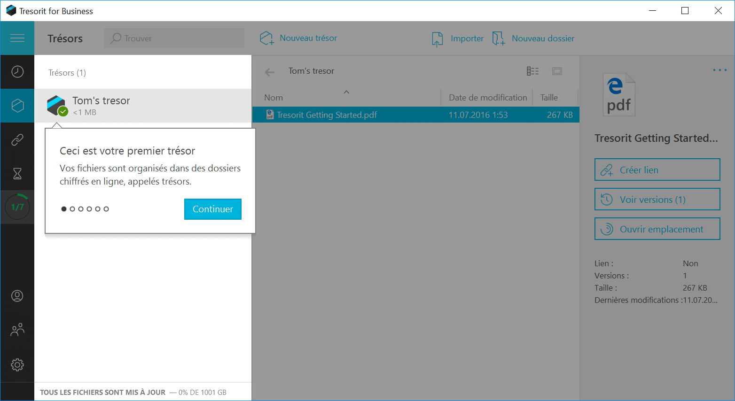Open the recent activity clock icon
Image resolution: width=735 pixels, height=401 pixels.
17,71
